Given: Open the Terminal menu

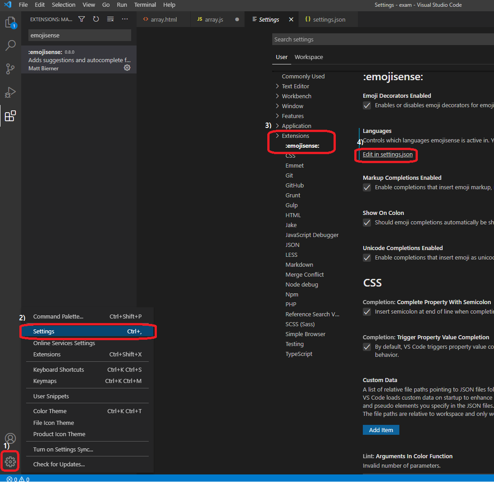Looking at the screenshot, I should click(x=145, y=5).
